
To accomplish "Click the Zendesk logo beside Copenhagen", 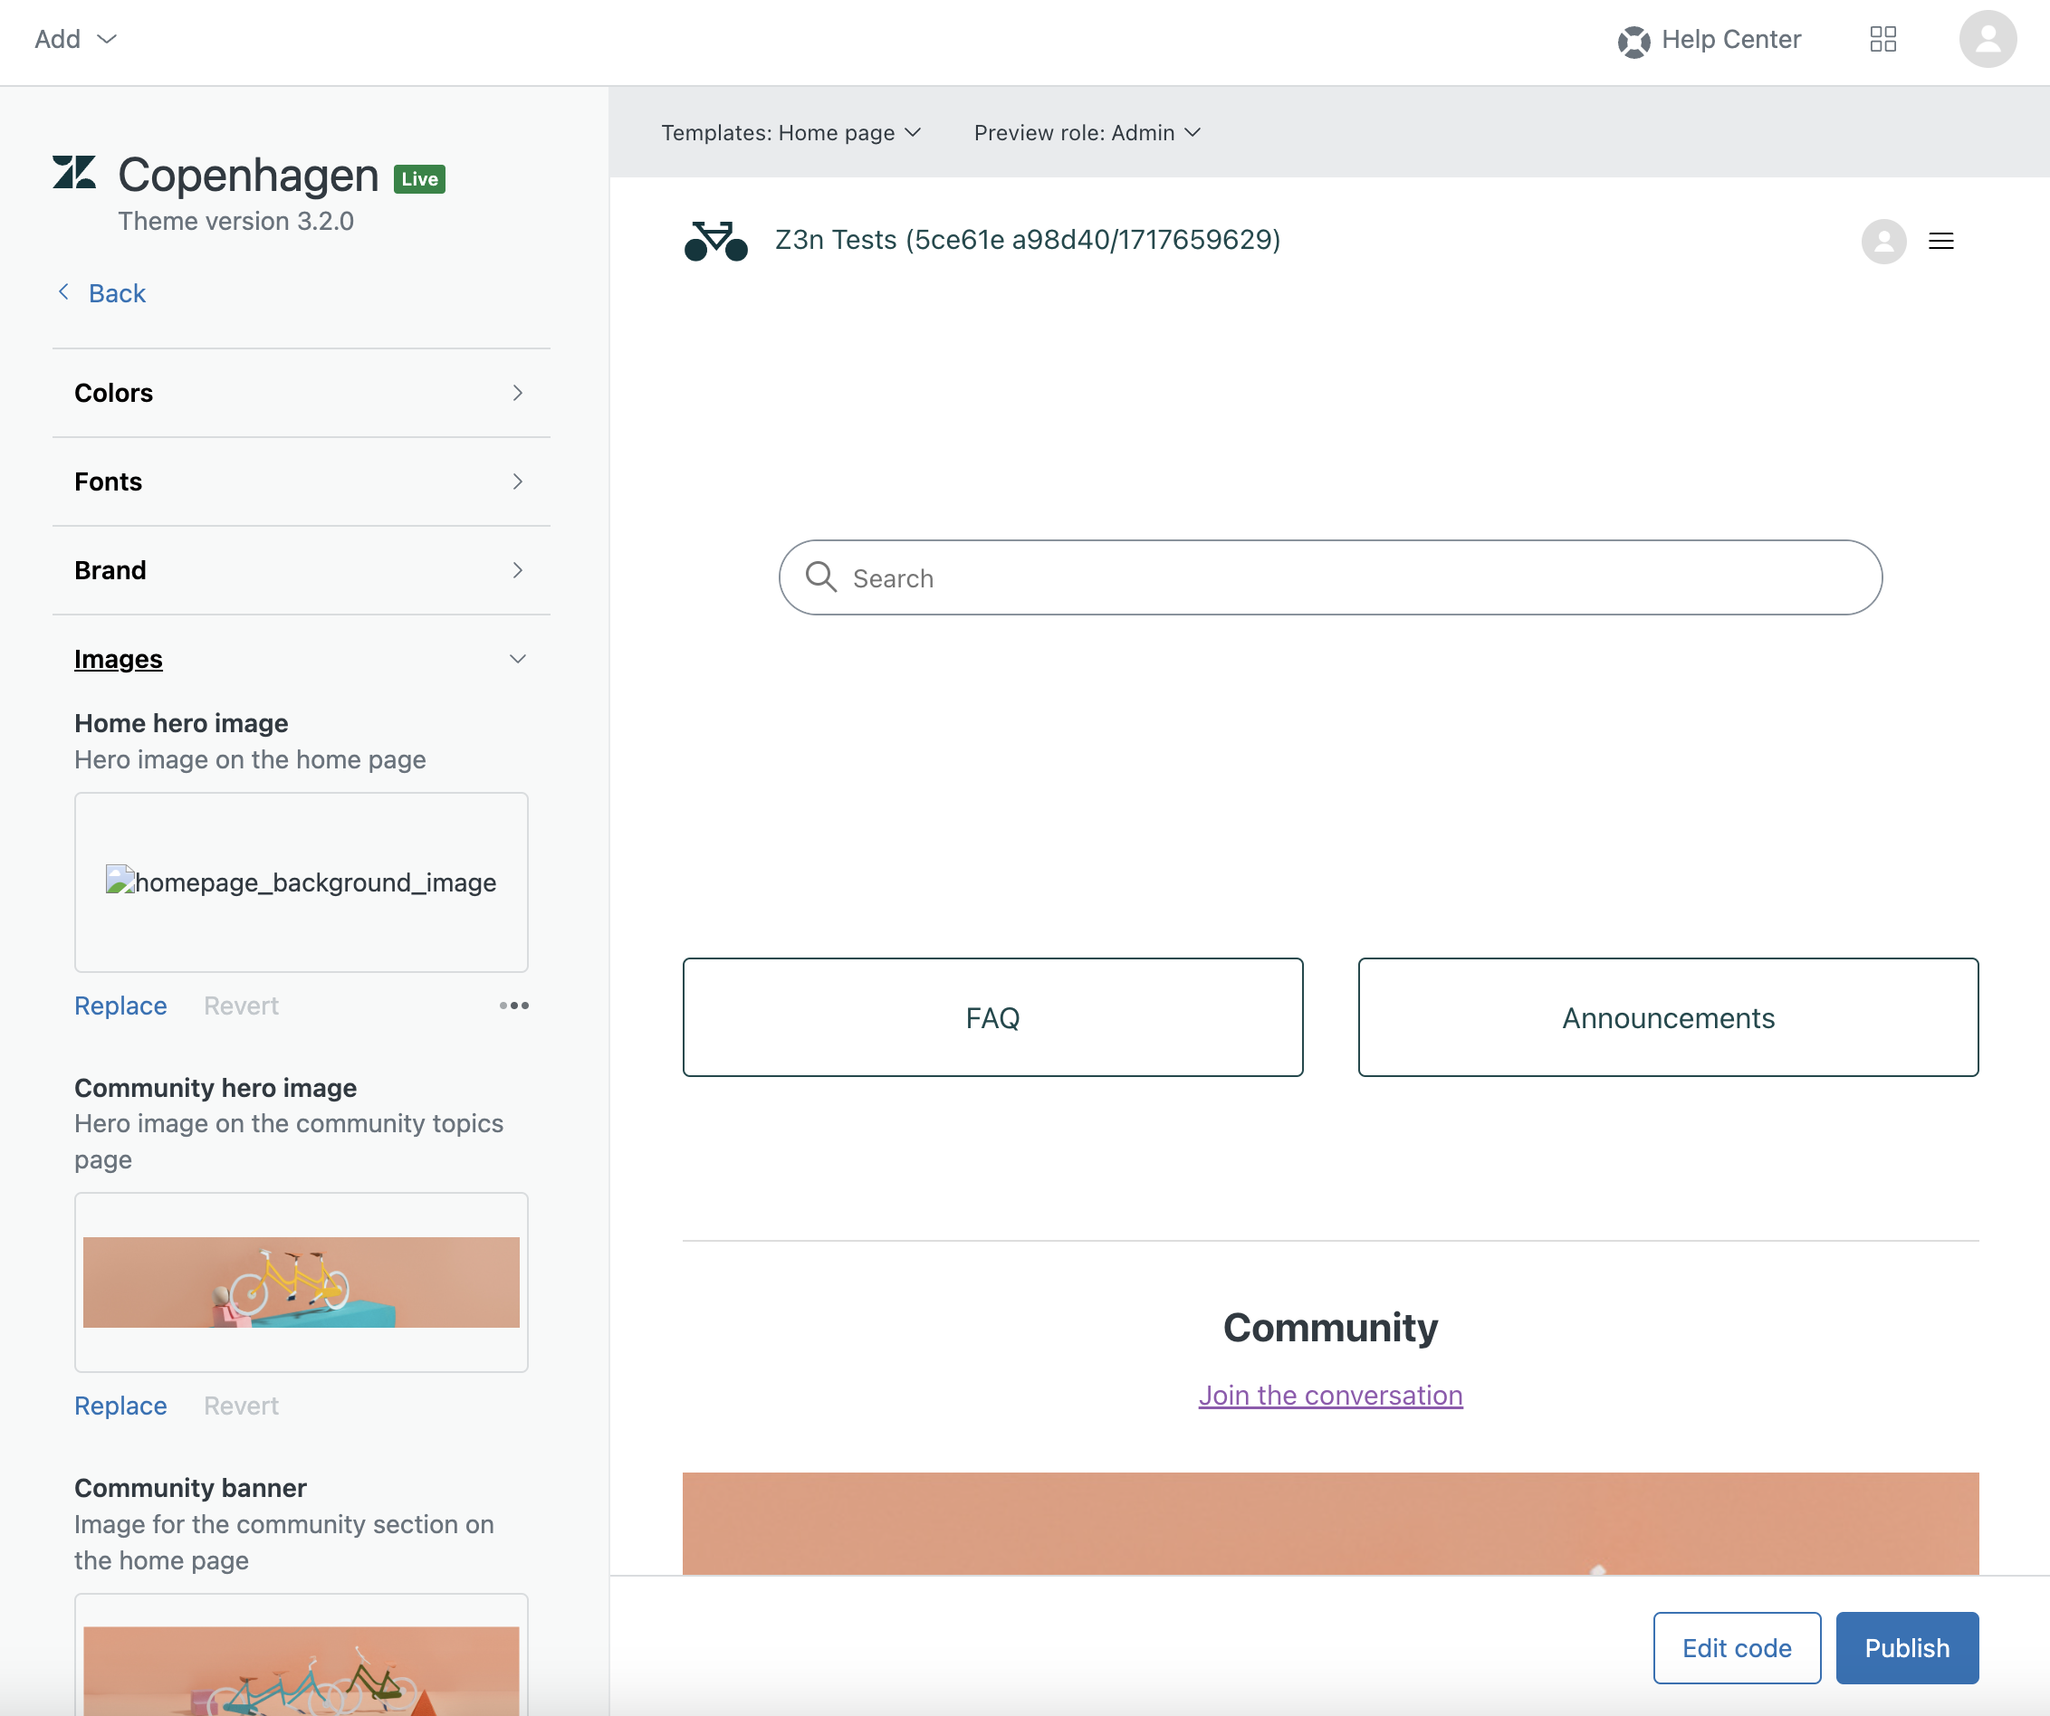I will [x=74, y=174].
